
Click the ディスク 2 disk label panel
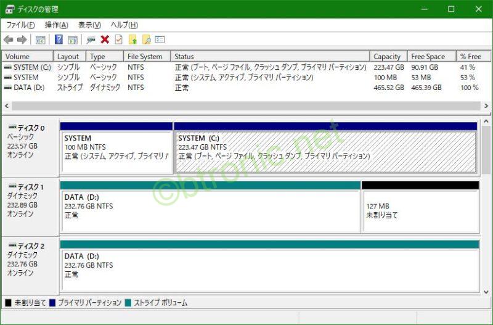30,266
